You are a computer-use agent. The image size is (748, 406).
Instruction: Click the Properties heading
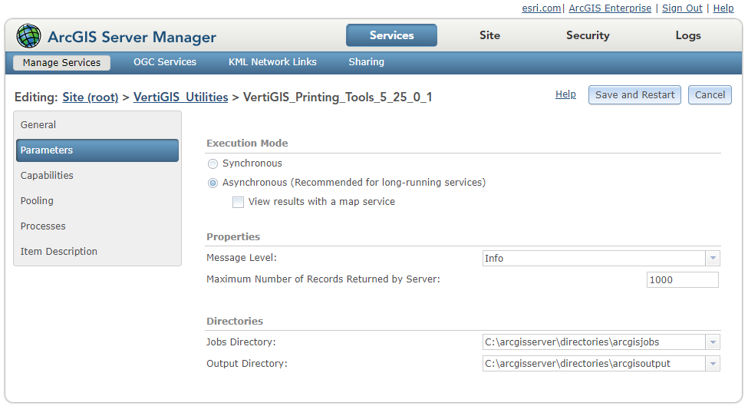[233, 236]
